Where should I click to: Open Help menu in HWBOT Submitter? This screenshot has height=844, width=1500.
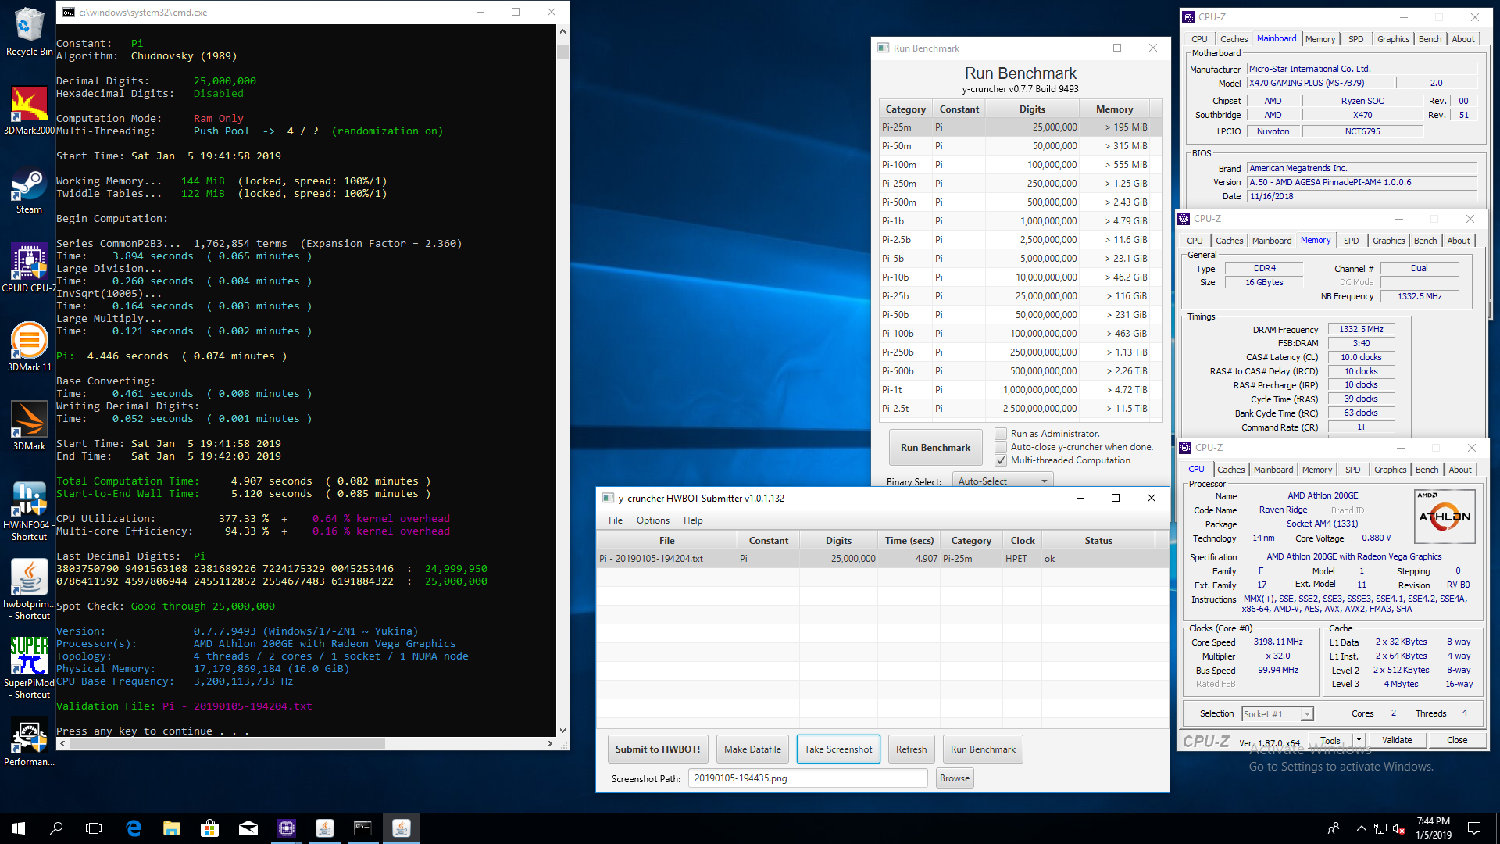693,520
